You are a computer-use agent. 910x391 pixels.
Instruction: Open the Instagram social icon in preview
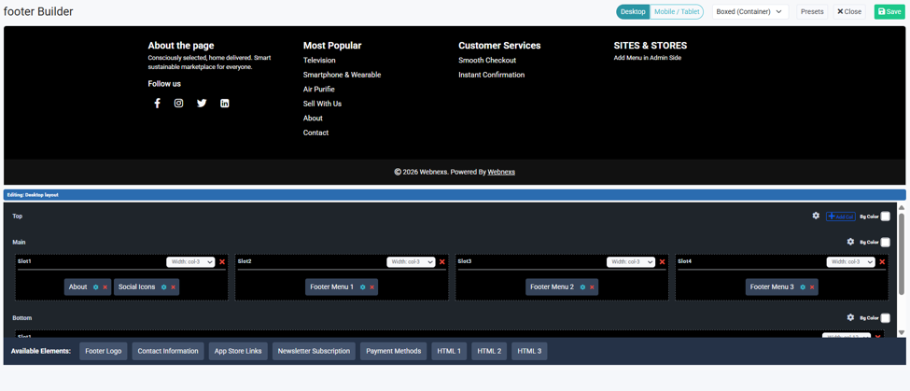click(x=179, y=104)
